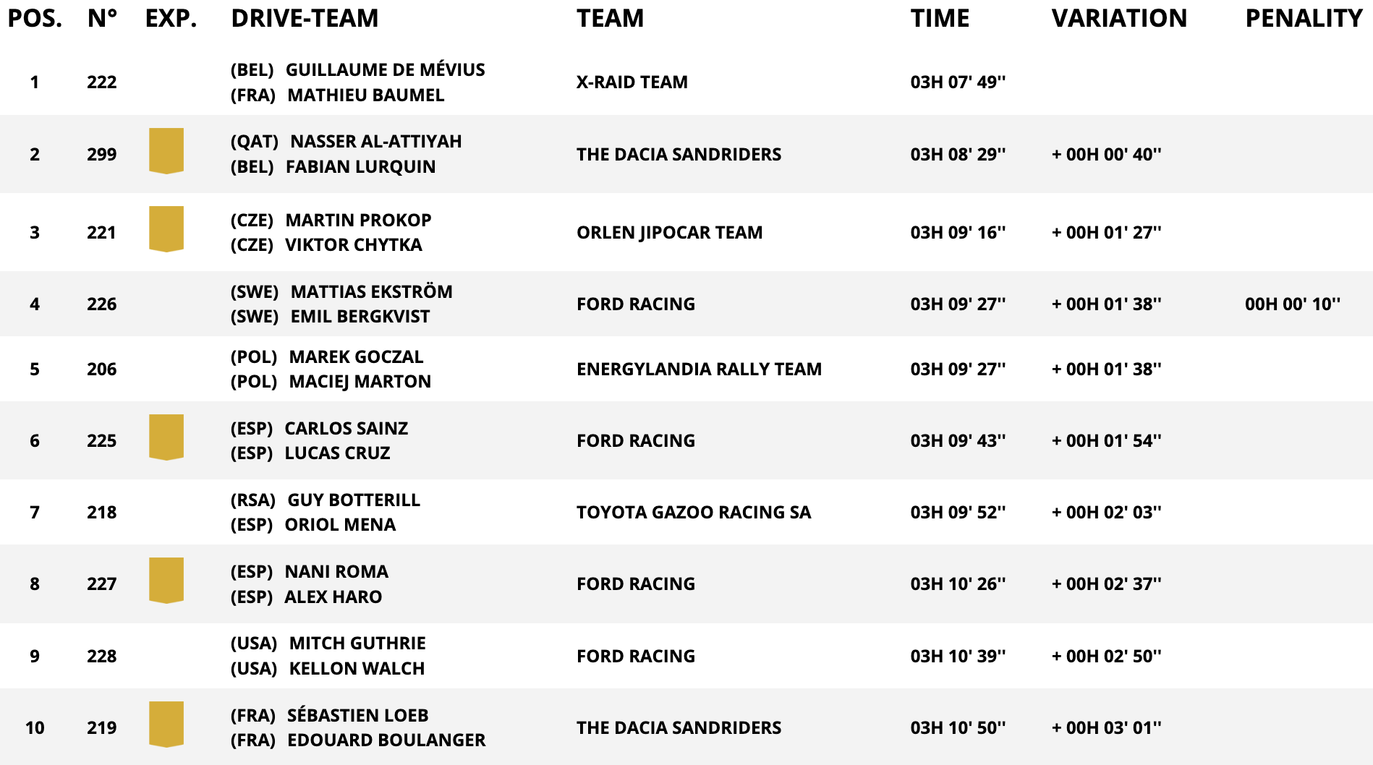Viewport: 1373px width, 765px height.
Task: Click the 00H 00' 10'' penalty value
Action: coord(1292,304)
